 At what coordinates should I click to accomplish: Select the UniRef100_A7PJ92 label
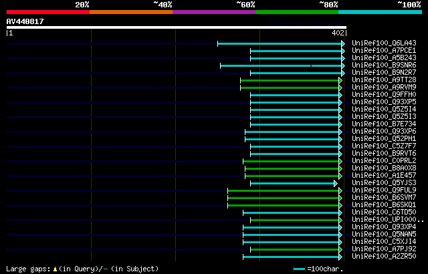tap(384, 249)
